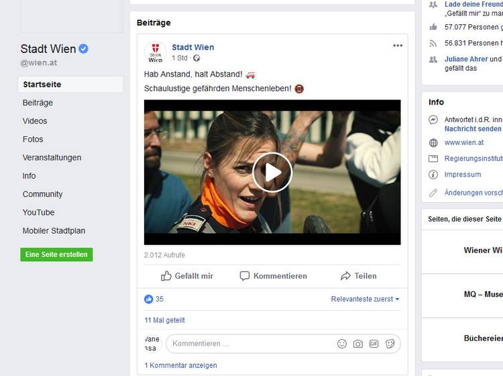This screenshot has height=376, width=503.
Task: Click the @wien.at page handle
Action: (39, 63)
